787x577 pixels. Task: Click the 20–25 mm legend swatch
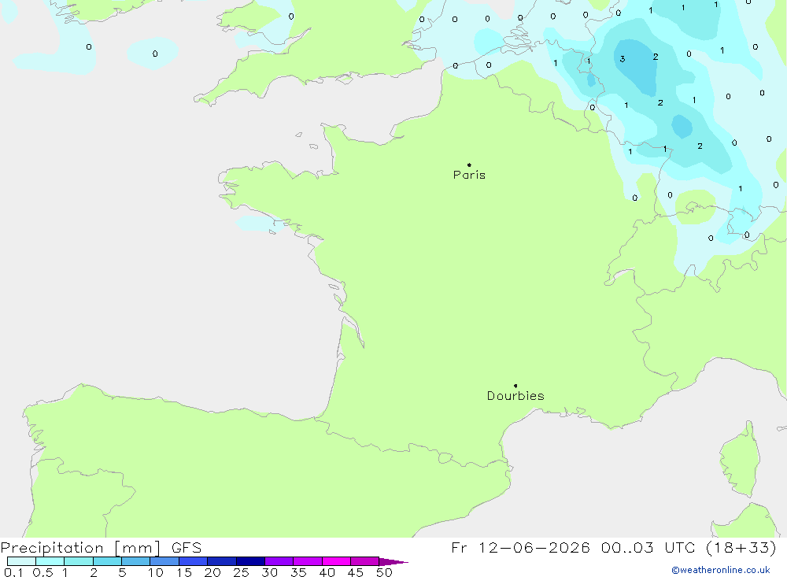coord(222,561)
